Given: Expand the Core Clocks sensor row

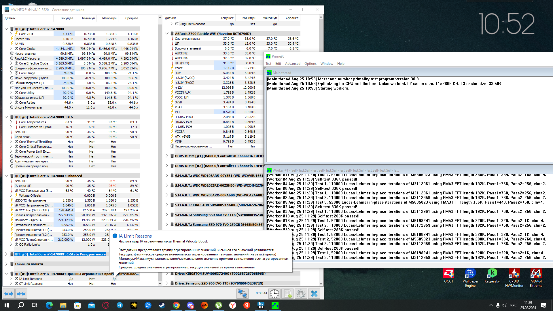Looking at the screenshot, I should pyautogui.click(x=11, y=49).
